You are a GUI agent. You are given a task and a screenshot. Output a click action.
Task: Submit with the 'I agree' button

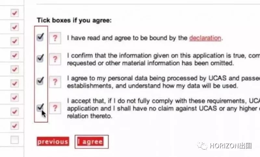coord(91,141)
